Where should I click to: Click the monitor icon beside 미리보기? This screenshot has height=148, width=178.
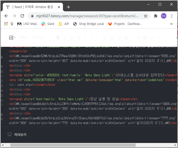10,134
